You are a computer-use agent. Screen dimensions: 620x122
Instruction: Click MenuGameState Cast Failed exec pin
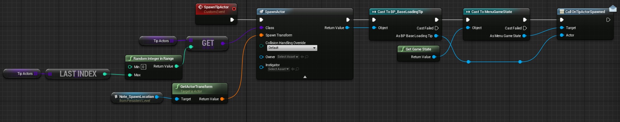[525, 28]
